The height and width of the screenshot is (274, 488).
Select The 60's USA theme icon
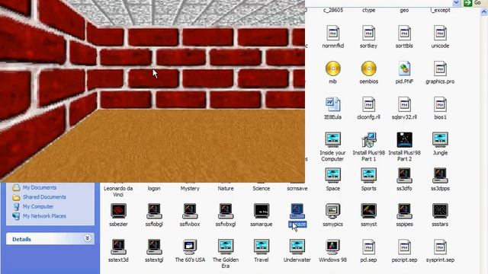(190, 247)
